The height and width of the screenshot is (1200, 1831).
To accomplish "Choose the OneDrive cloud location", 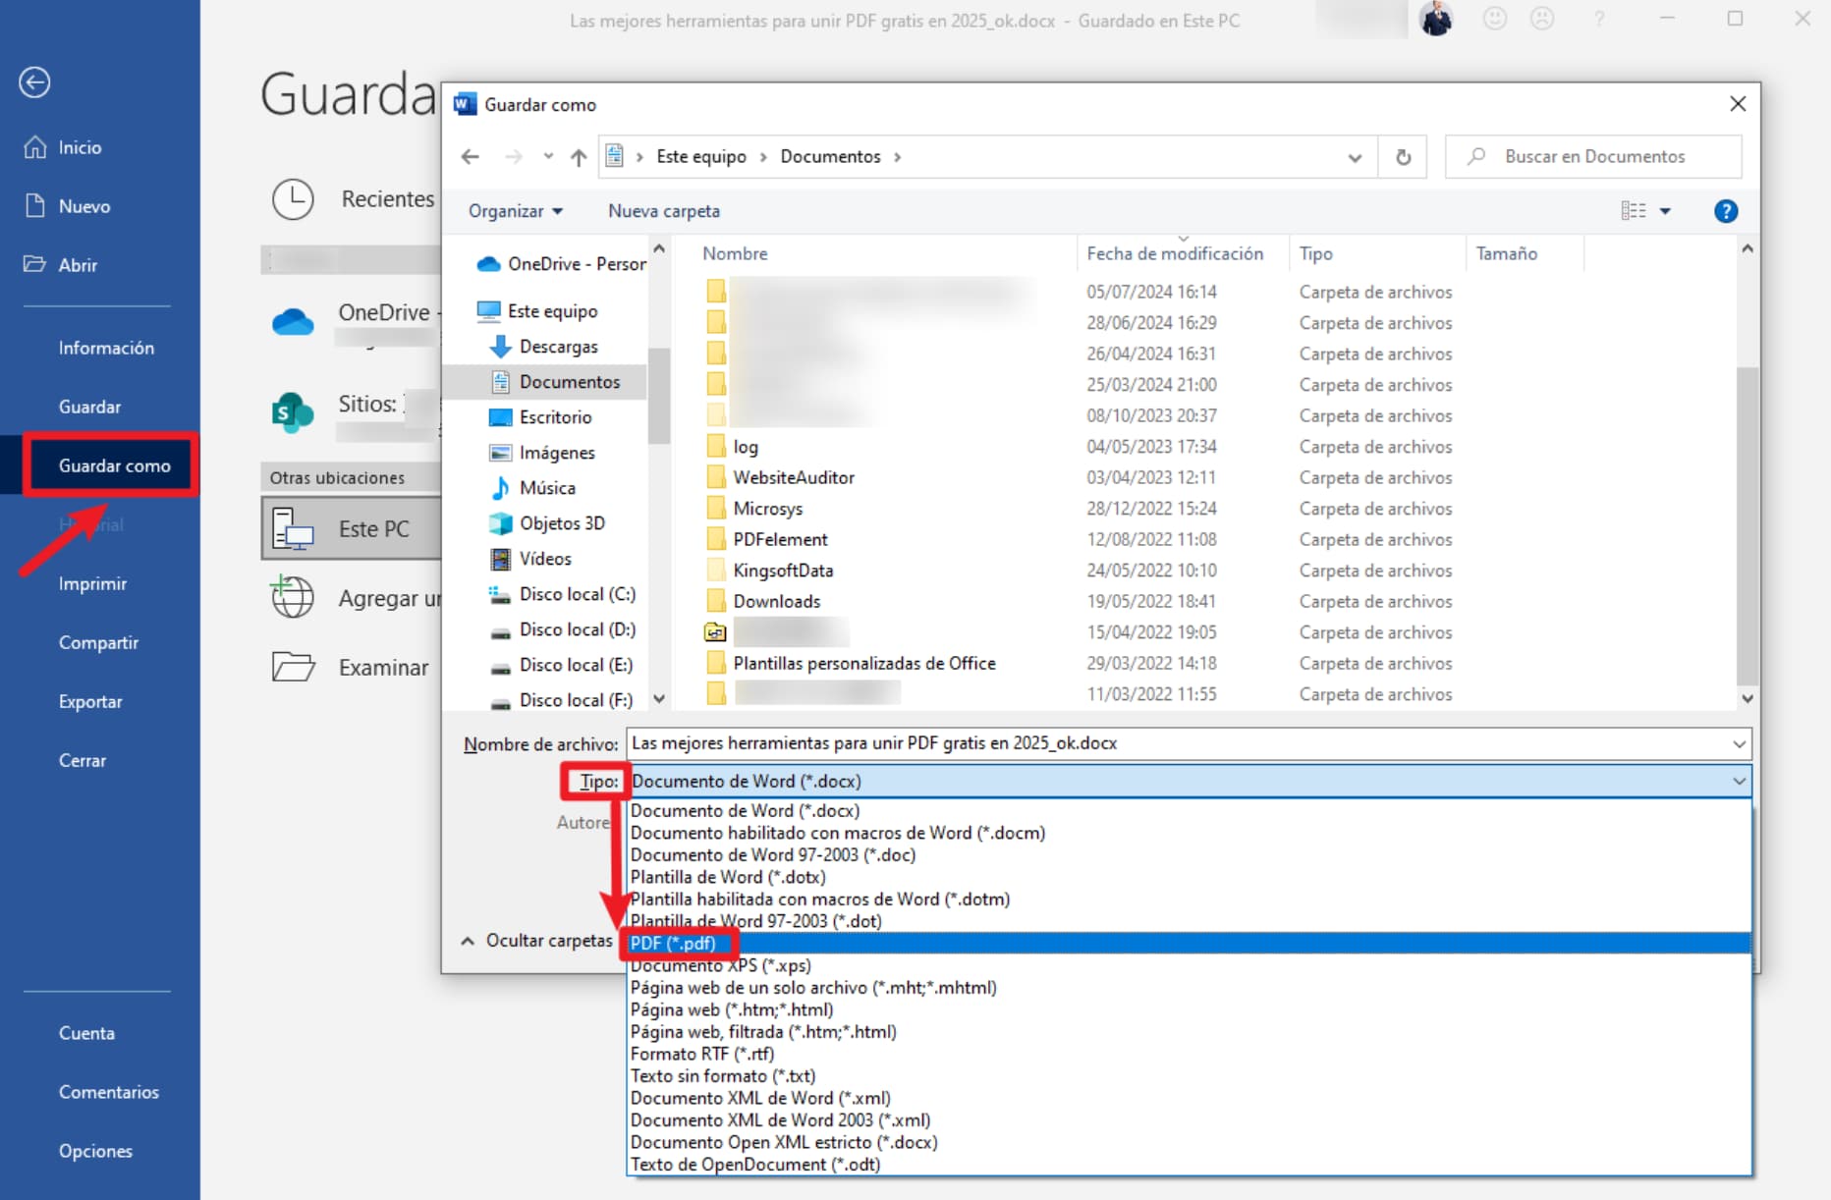I will (293, 321).
